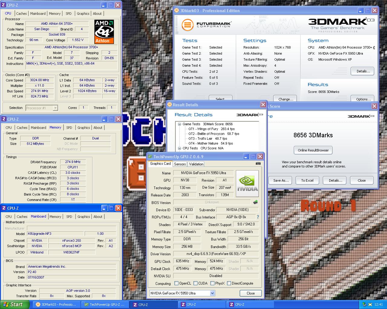Open the Sensors tab in GPU-Z

click(180, 164)
